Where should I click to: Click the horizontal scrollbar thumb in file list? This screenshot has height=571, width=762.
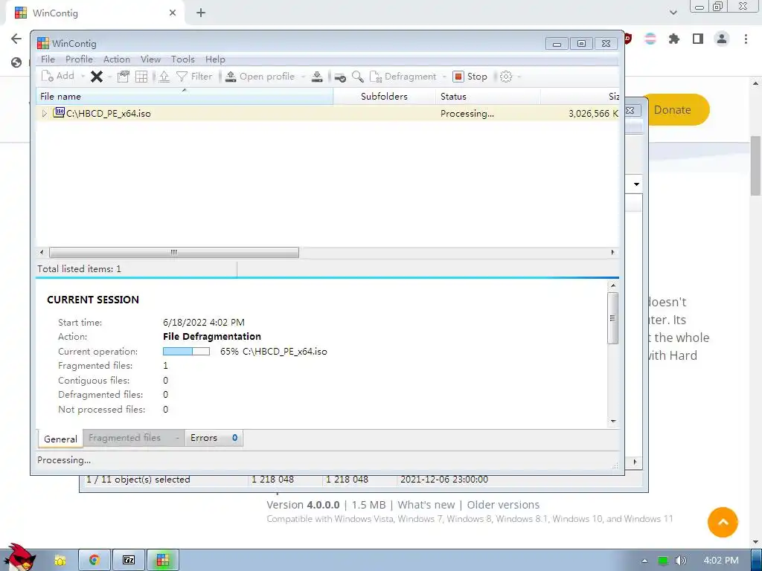pyautogui.click(x=174, y=253)
